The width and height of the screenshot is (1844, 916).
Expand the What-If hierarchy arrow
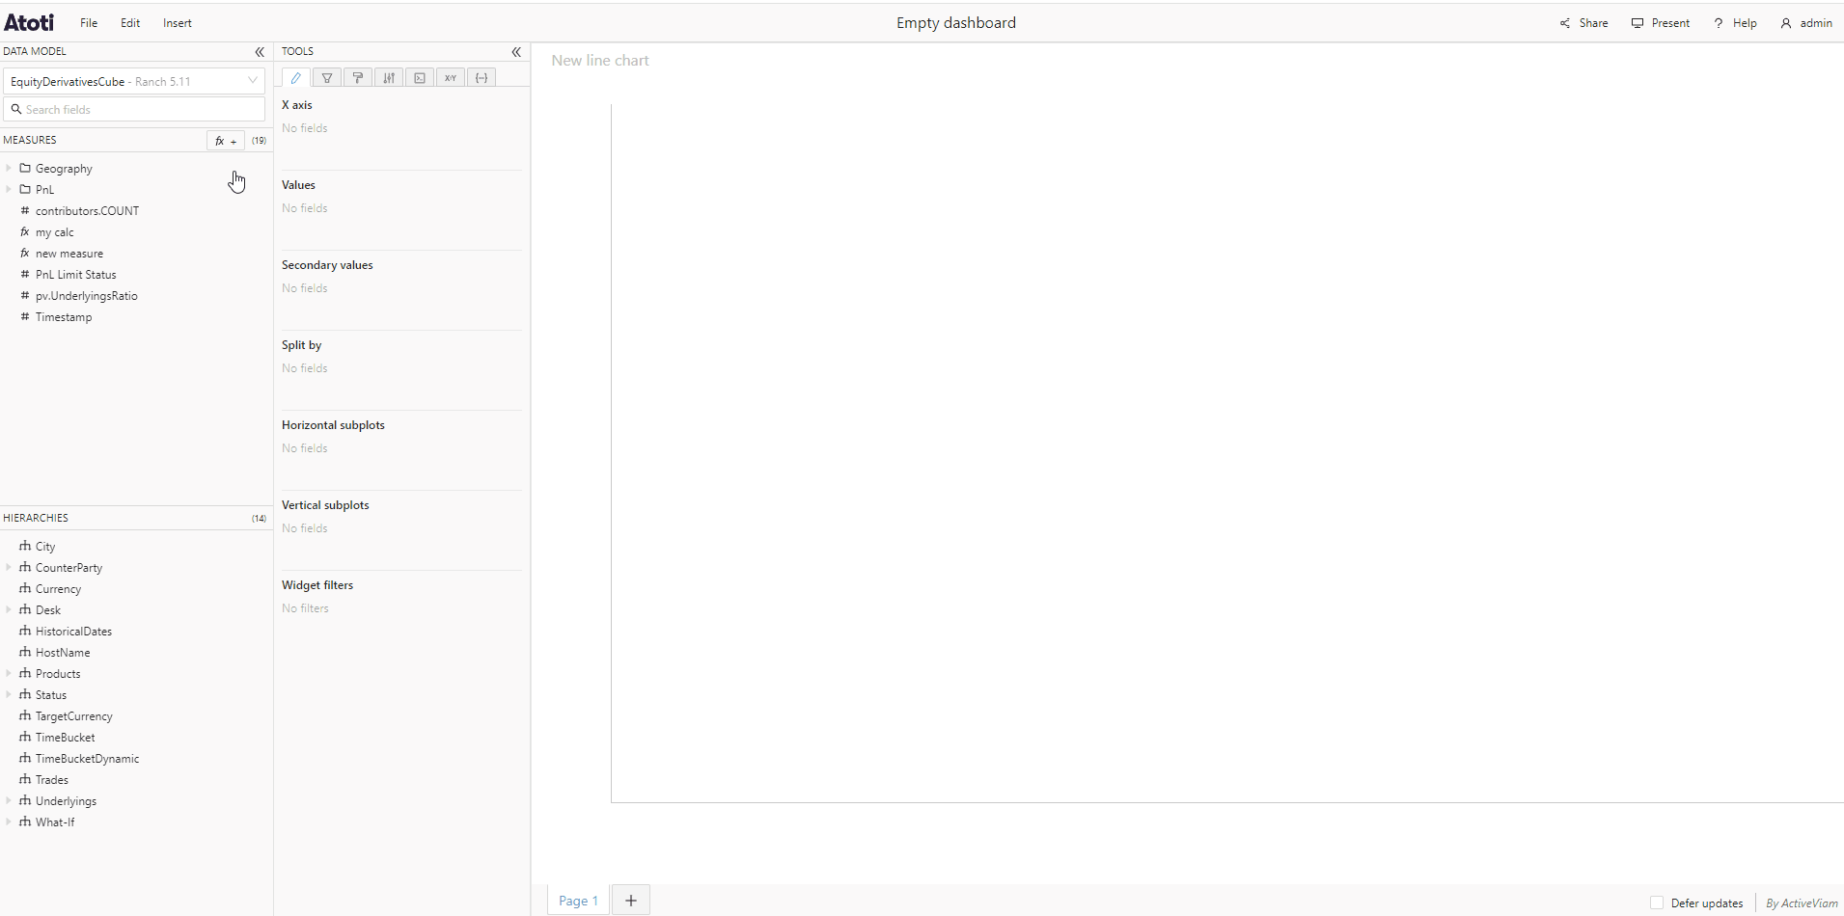coord(9,822)
